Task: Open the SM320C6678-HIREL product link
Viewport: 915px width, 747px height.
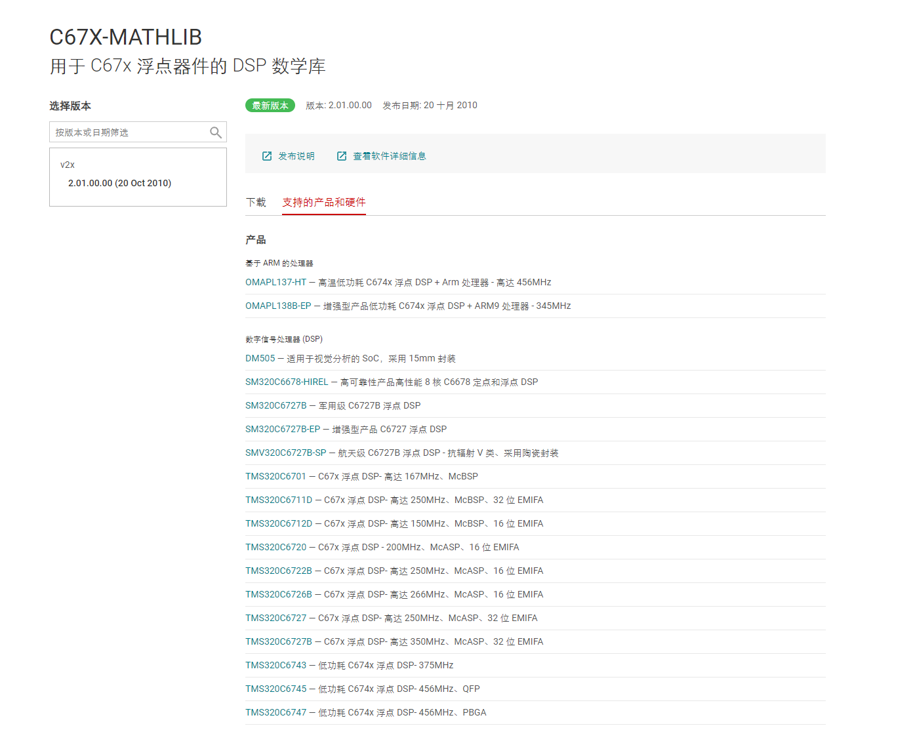Action: click(x=287, y=382)
